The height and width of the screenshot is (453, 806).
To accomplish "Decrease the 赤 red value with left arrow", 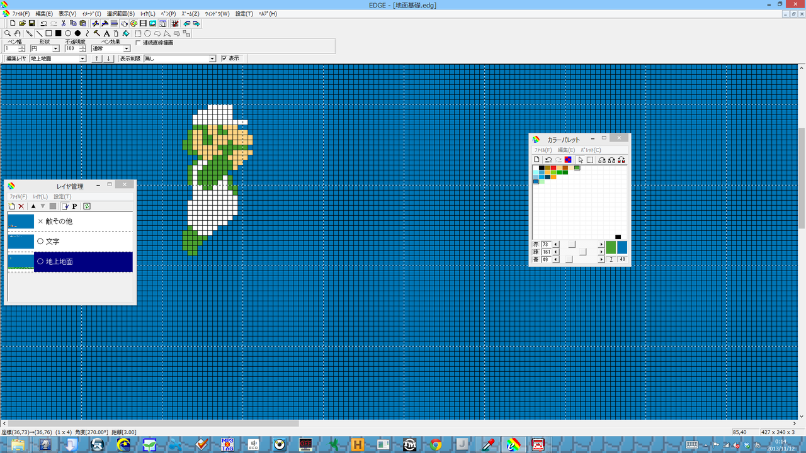I will point(555,244).
